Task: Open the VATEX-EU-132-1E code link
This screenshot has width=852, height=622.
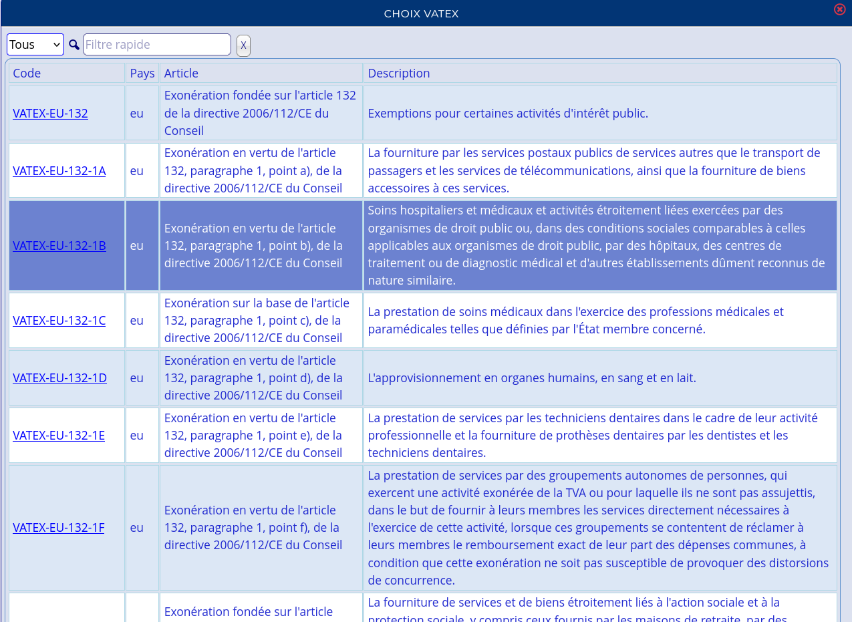Action: pyautogui.click(x=59, y=435)
